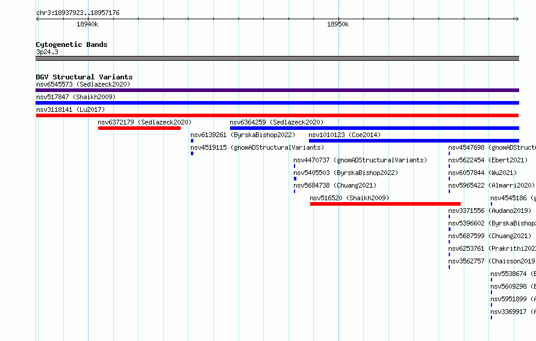The image size is (536, 341).
Task: Click the small blue marker under nsv5405503
Action: click(295, 179)
